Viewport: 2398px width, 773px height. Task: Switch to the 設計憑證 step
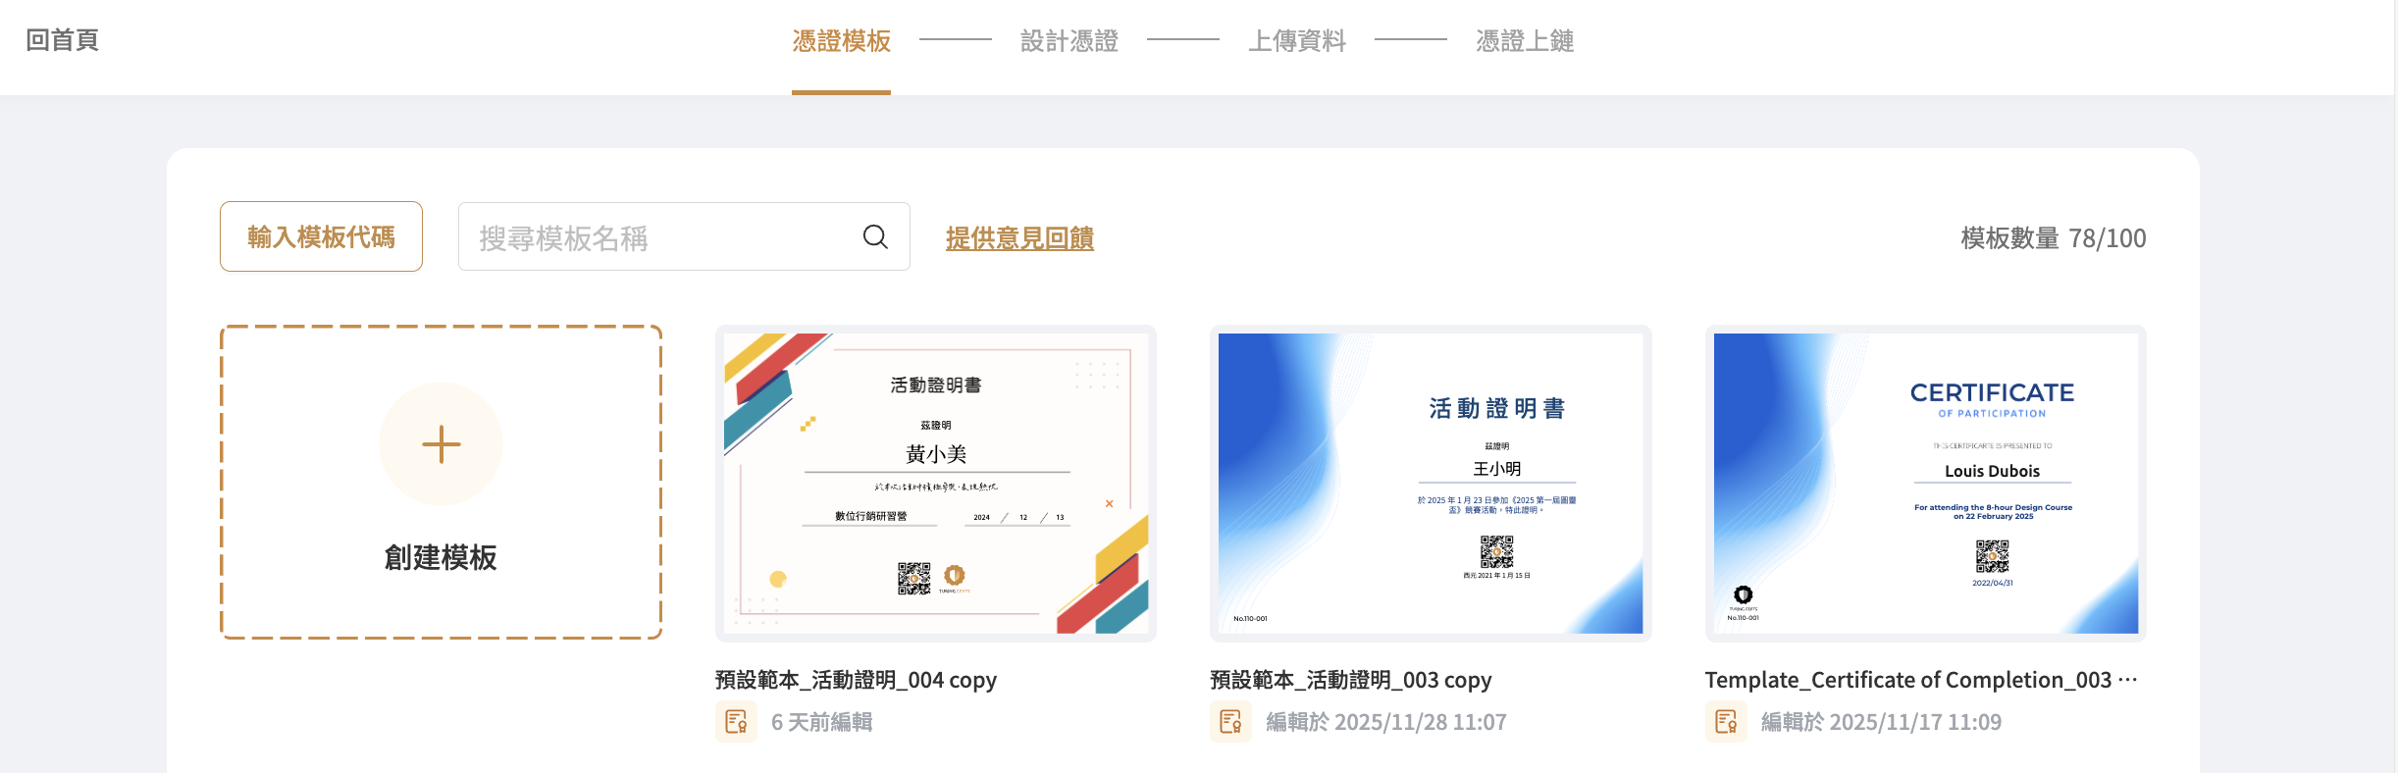pyautogui.click(x=1069, y=41)
